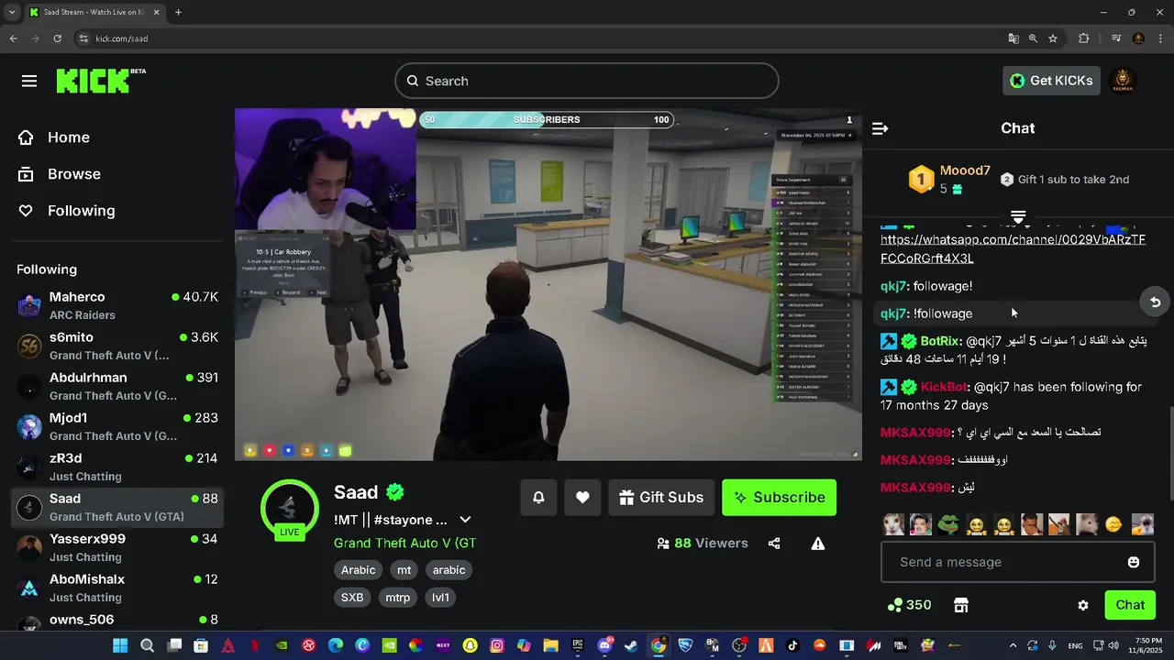Select the lvl1 tag
The width and height of the screenshot is (1174, 660).
(440, 598)
